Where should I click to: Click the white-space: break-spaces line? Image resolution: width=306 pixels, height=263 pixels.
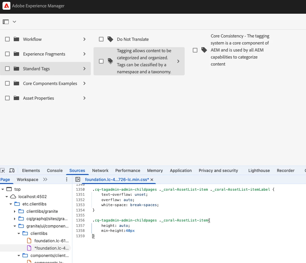[130, 205]
